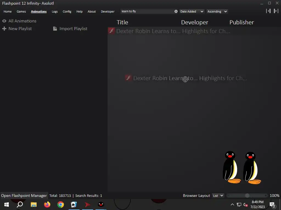Screen dimensions: 281x210
Task: Go to the Home tab
Action: pyautogui.click(x=7, y=11)
